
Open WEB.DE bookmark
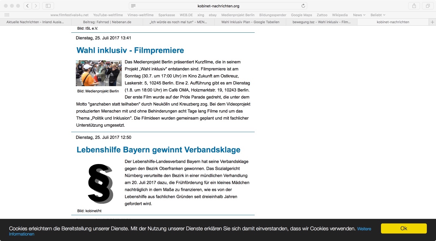click(x=186, y=15)
